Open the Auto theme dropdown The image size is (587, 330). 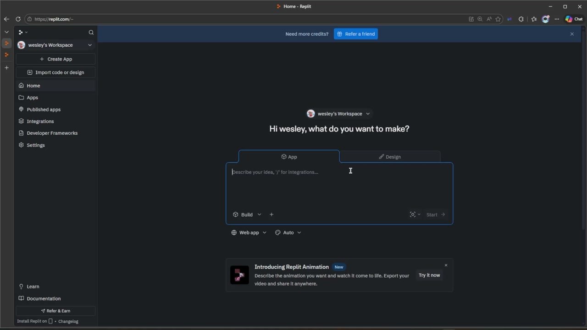[288, 232]
